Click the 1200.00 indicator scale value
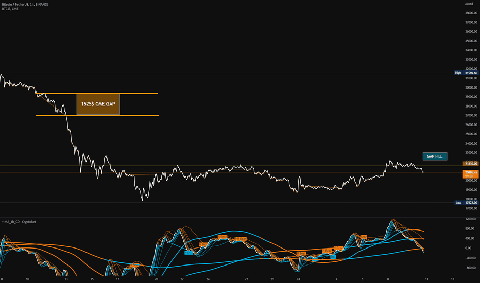 (x=470, y=219)
